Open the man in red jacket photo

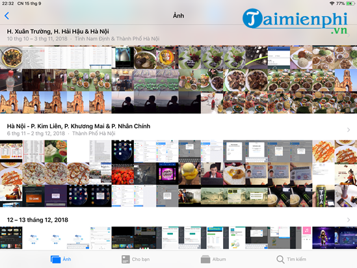(x=212, y=174)
